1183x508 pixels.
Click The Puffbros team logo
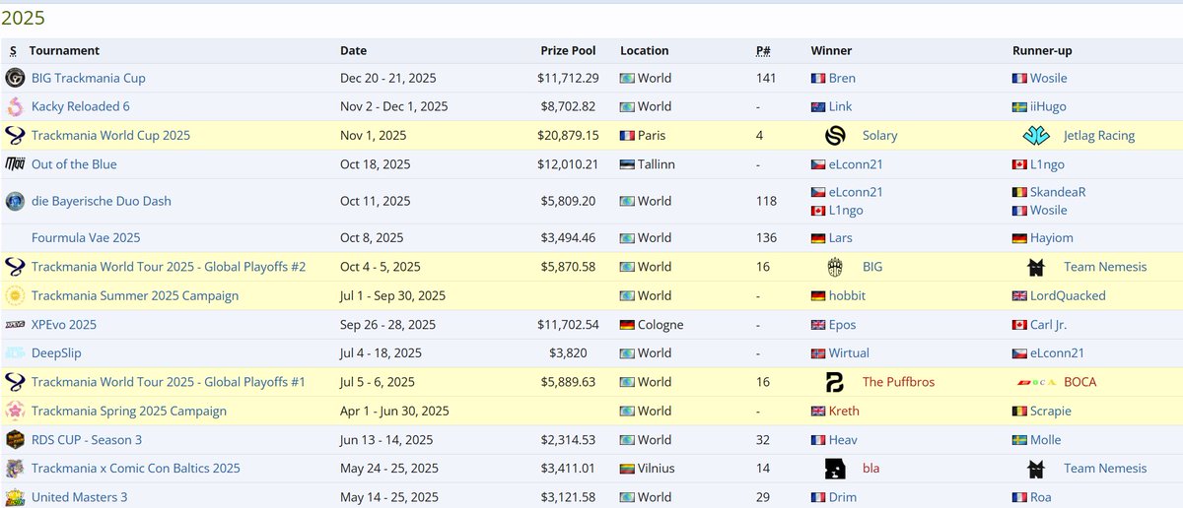835,382
